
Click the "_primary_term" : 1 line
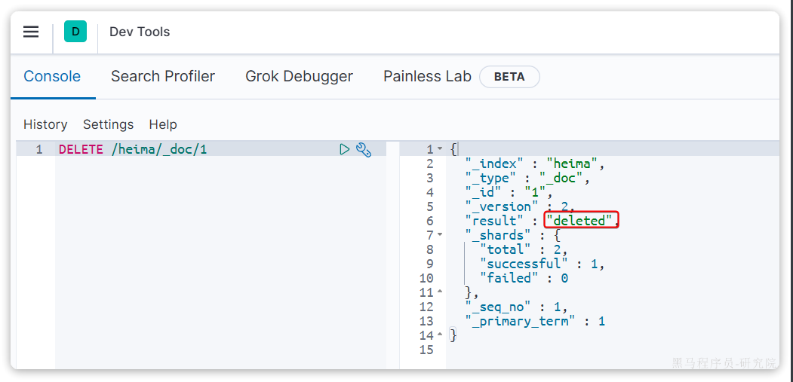(535, 321)
